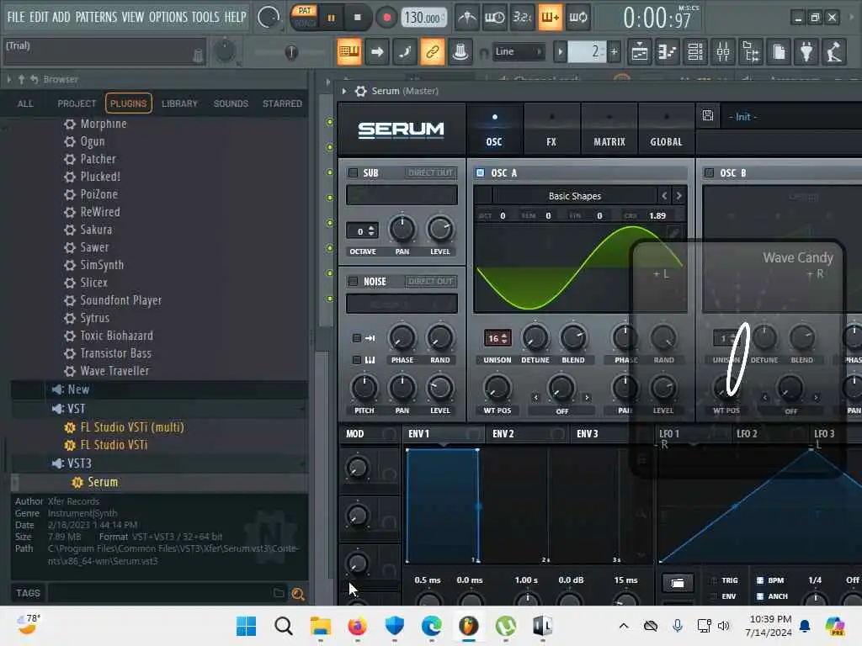Image resolution: width=862 pixels, height=646 pixels.
Task: Toggle step editing mode icon
Action: click(x=405, y=52)
